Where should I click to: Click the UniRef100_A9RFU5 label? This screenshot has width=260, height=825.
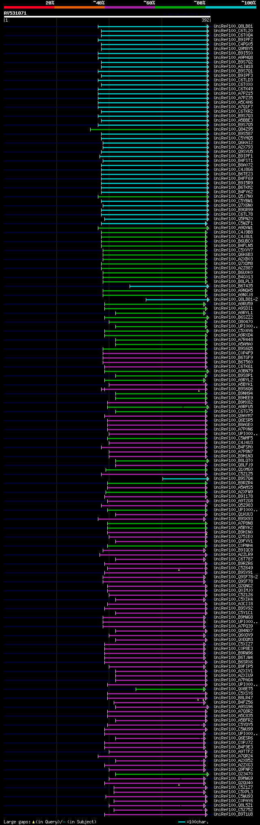(x=233, y=407)
